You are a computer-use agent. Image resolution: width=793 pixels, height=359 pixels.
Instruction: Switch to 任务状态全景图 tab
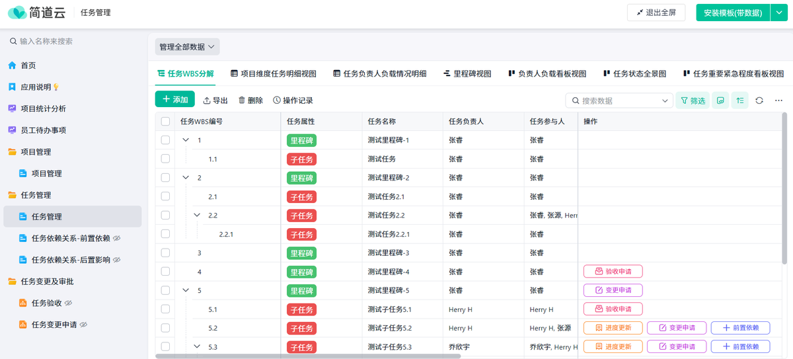point(634,74)
